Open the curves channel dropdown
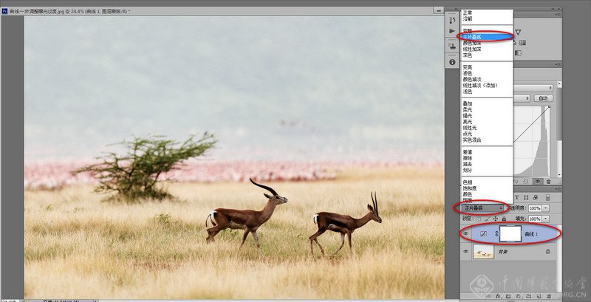 tap(522, 98)
